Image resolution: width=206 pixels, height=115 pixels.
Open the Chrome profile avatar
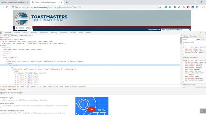pyautogui.click(x=204, y=7)
